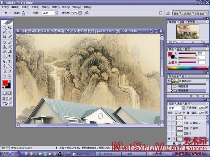The image size is (210, 157).
Task: Select the Type tool
Action: pyautogui.click(x=10, y=61)
